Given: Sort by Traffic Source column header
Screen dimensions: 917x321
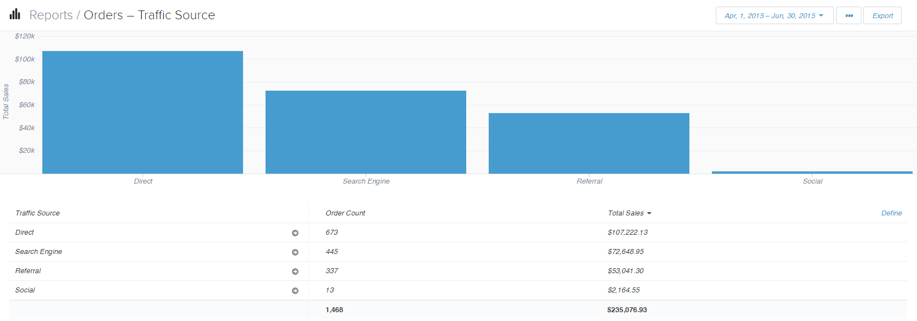Looking at the screenshot, I should click(37, 213).
